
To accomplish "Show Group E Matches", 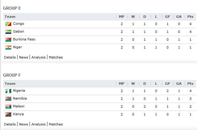I will (x=56, y=57).
